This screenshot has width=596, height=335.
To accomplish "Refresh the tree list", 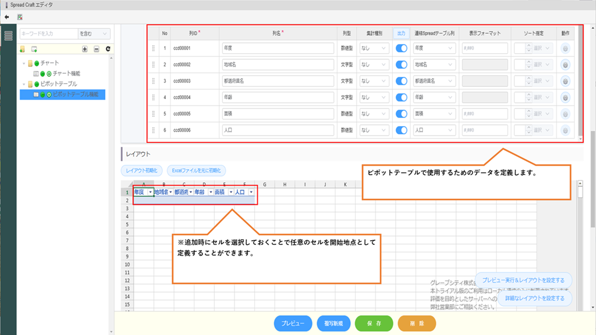I will point(108,49).
